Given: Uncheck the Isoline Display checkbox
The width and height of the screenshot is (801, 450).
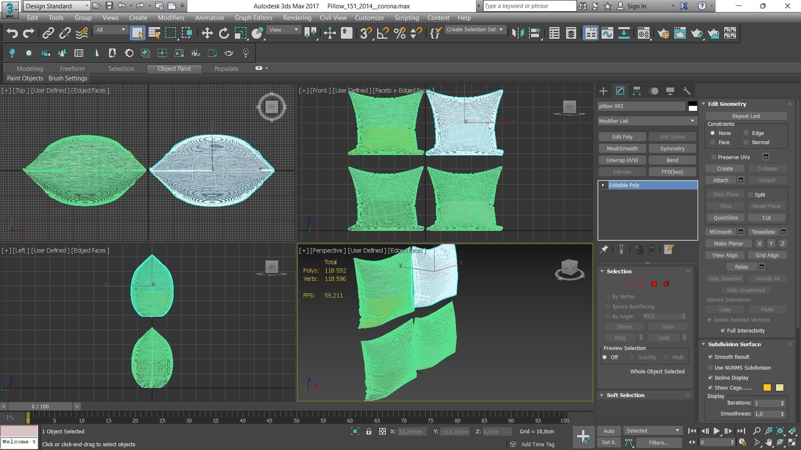Looking at the screenshot, I should [710, 377].
